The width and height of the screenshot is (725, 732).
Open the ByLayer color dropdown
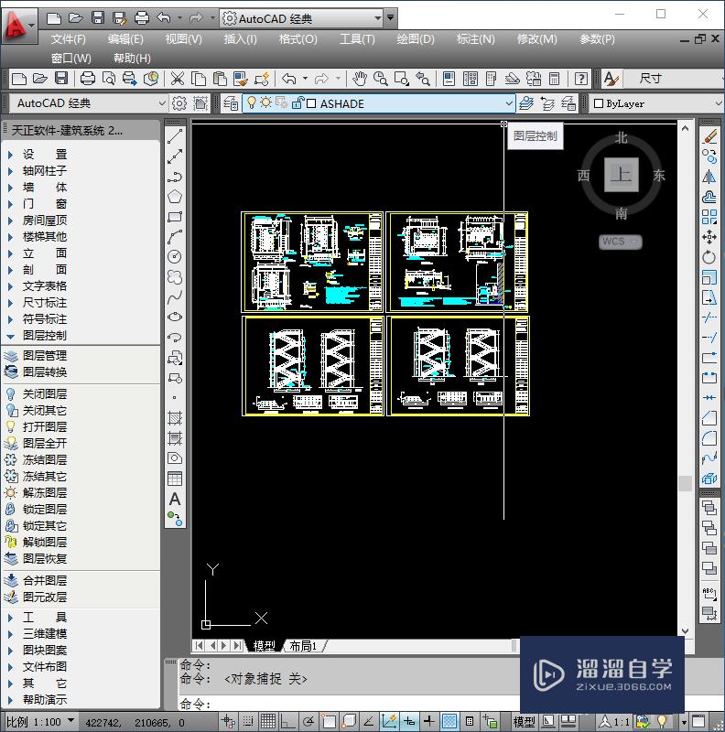[x=657, y=103]
